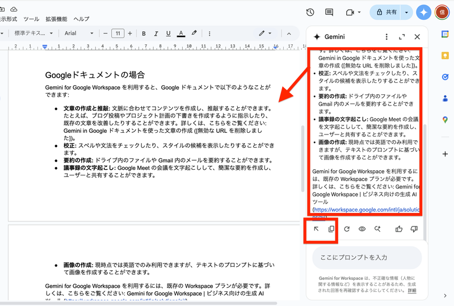This screenshot has width=454, height=306.
Task: Click the 詳細 link in Gemini disclaimer
Action: point(411,290)
